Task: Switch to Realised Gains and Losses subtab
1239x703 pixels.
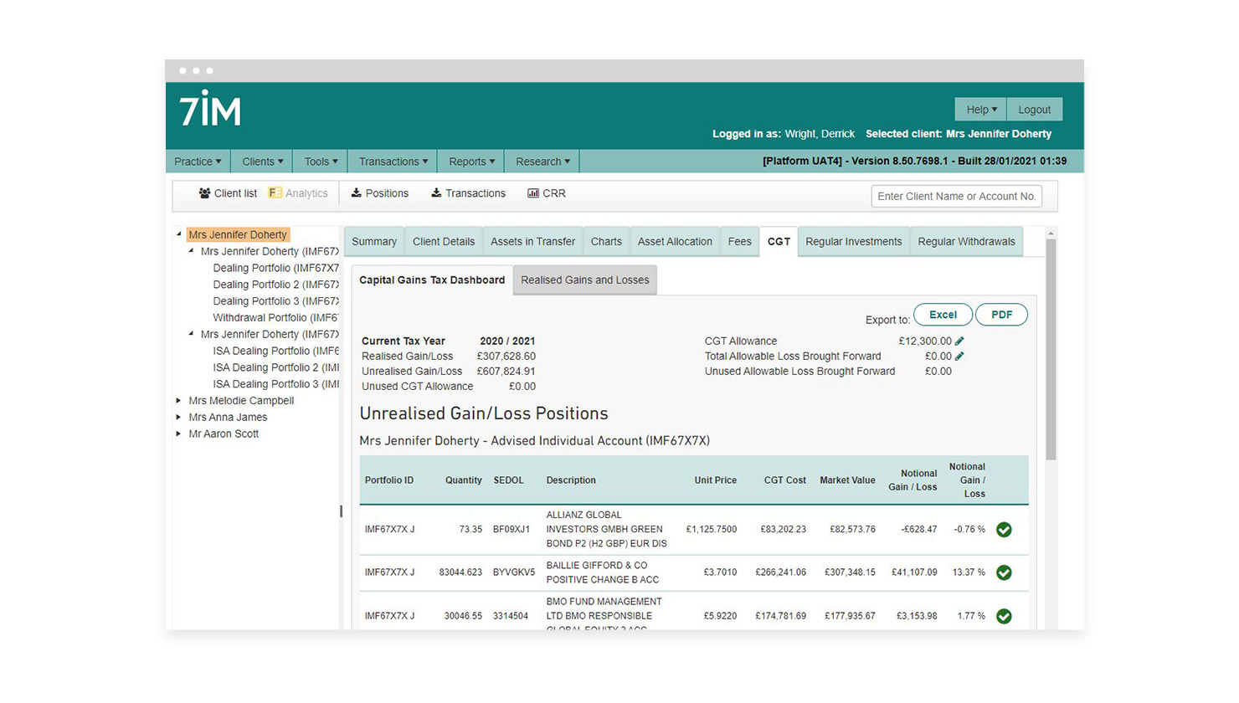Action: (585, 280)
